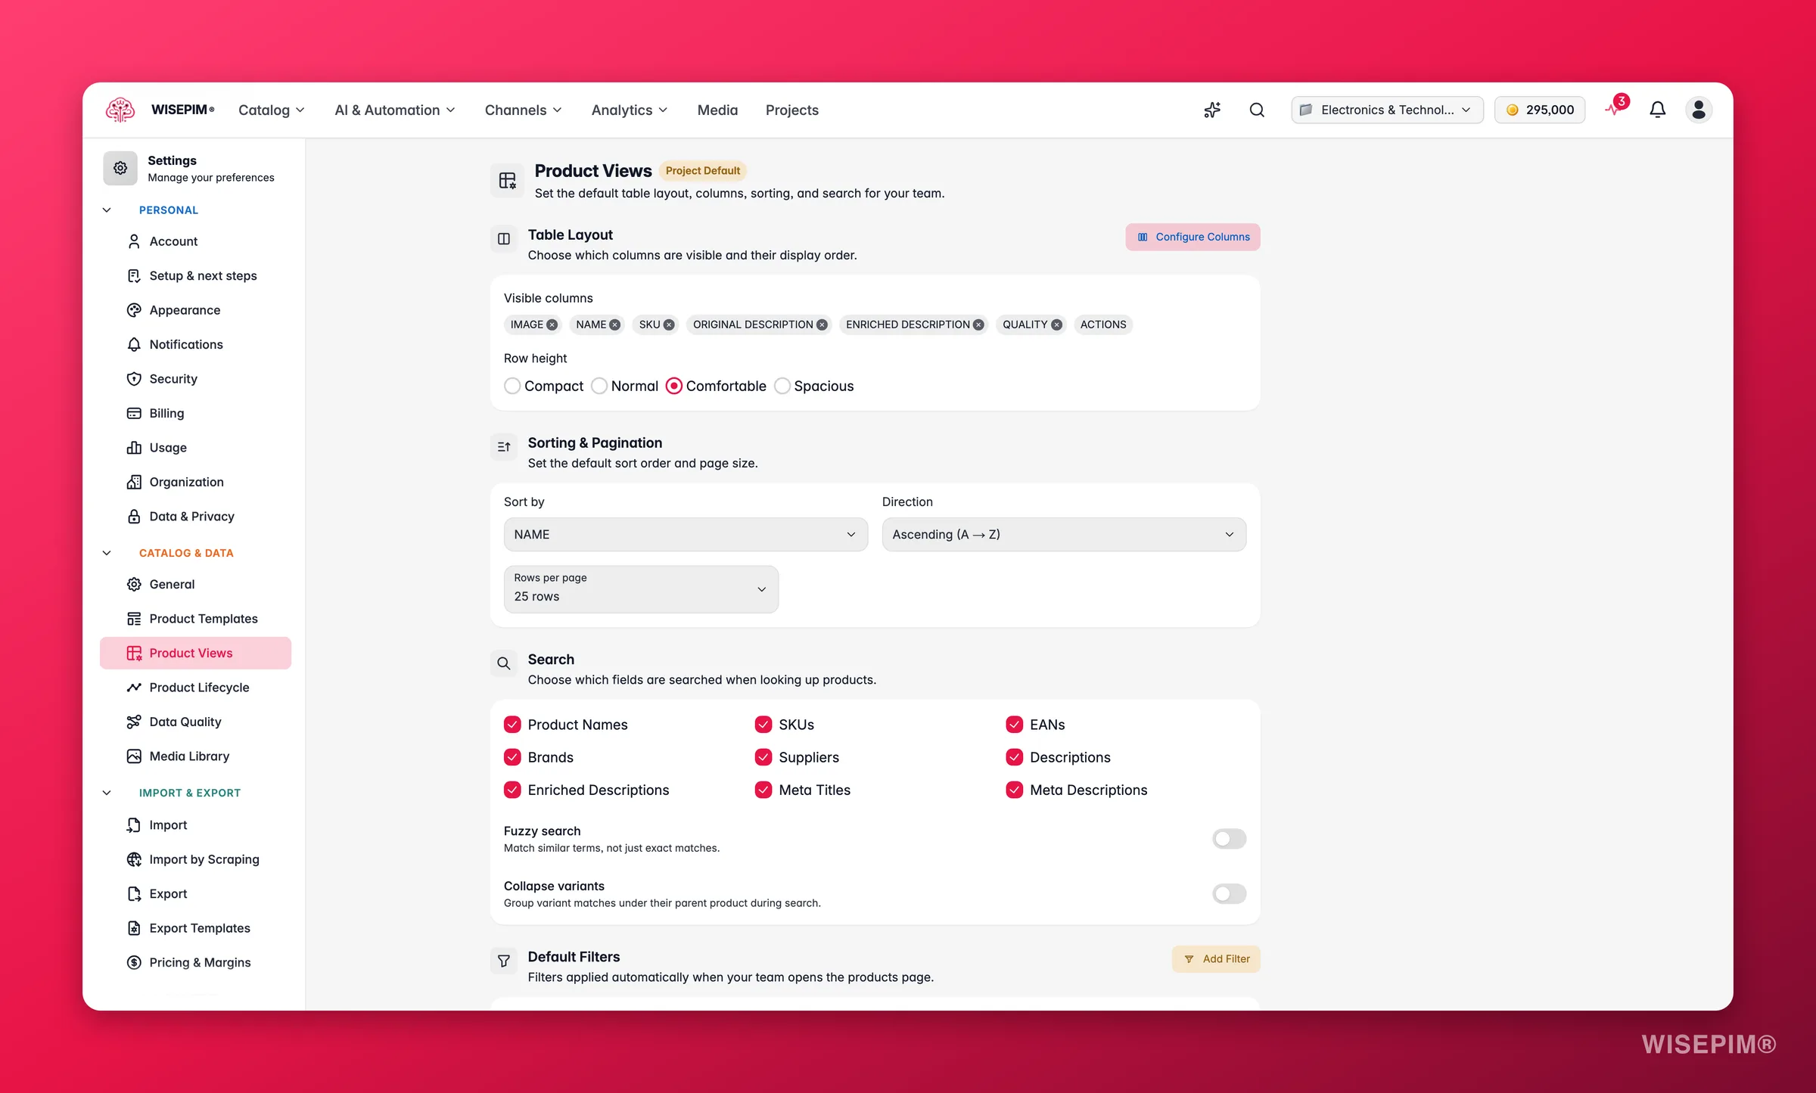Click the Project Default badge
1816x1093 pixels.
point(702,171)
